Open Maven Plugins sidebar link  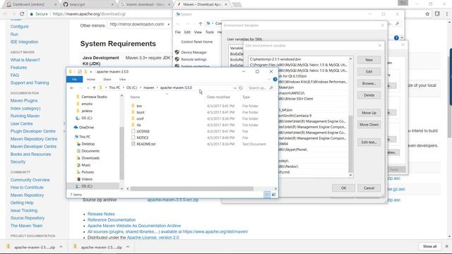coord(24,101)
